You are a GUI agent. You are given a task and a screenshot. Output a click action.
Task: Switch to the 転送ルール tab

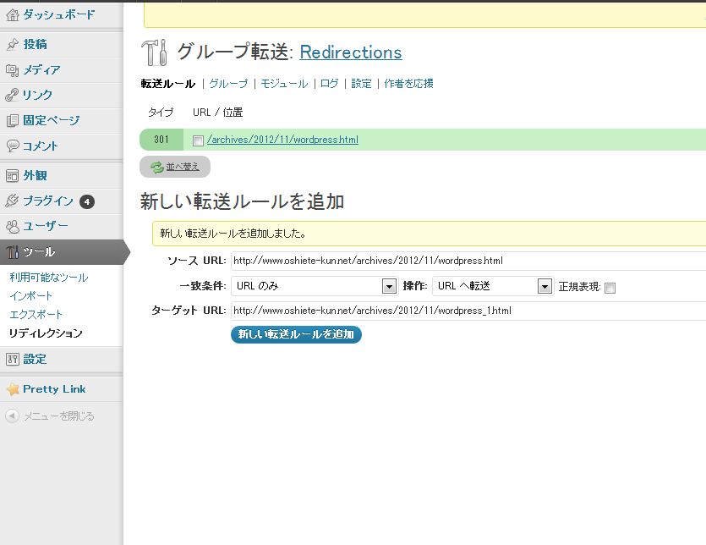point(168,84)
